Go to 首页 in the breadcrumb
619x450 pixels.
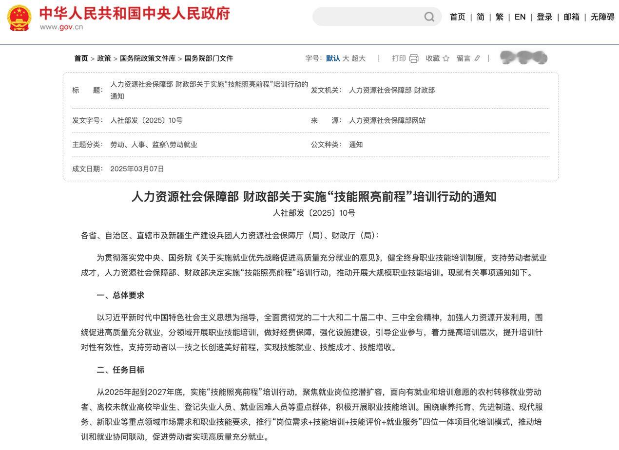(x=81, y=58)
